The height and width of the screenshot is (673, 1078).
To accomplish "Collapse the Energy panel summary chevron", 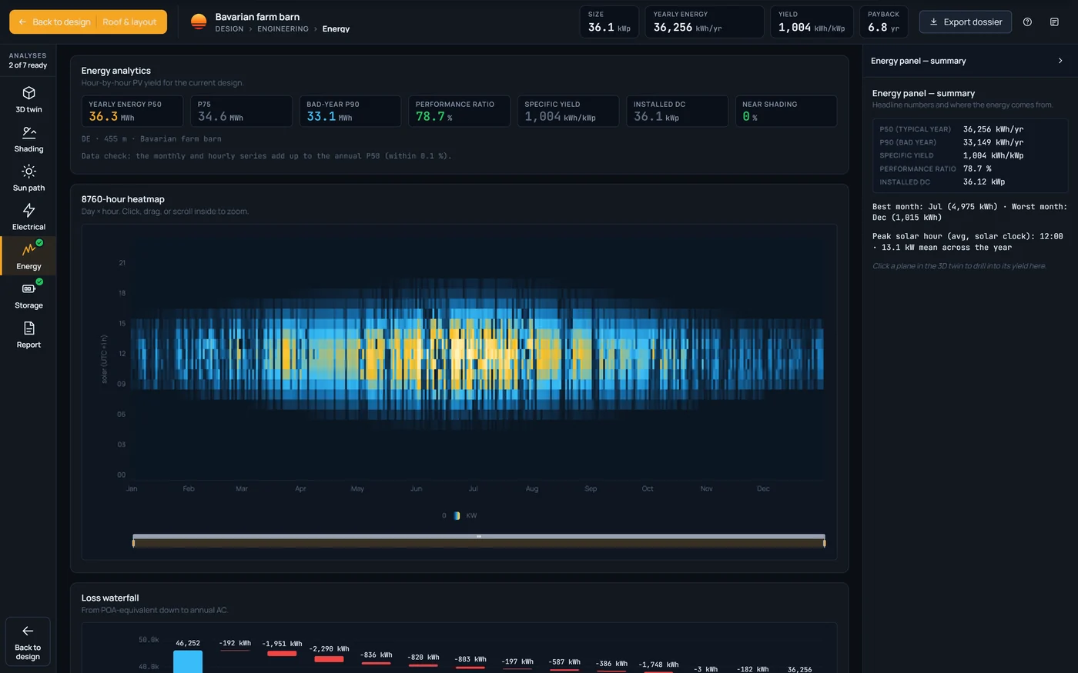I will [x=1060, y=61].
